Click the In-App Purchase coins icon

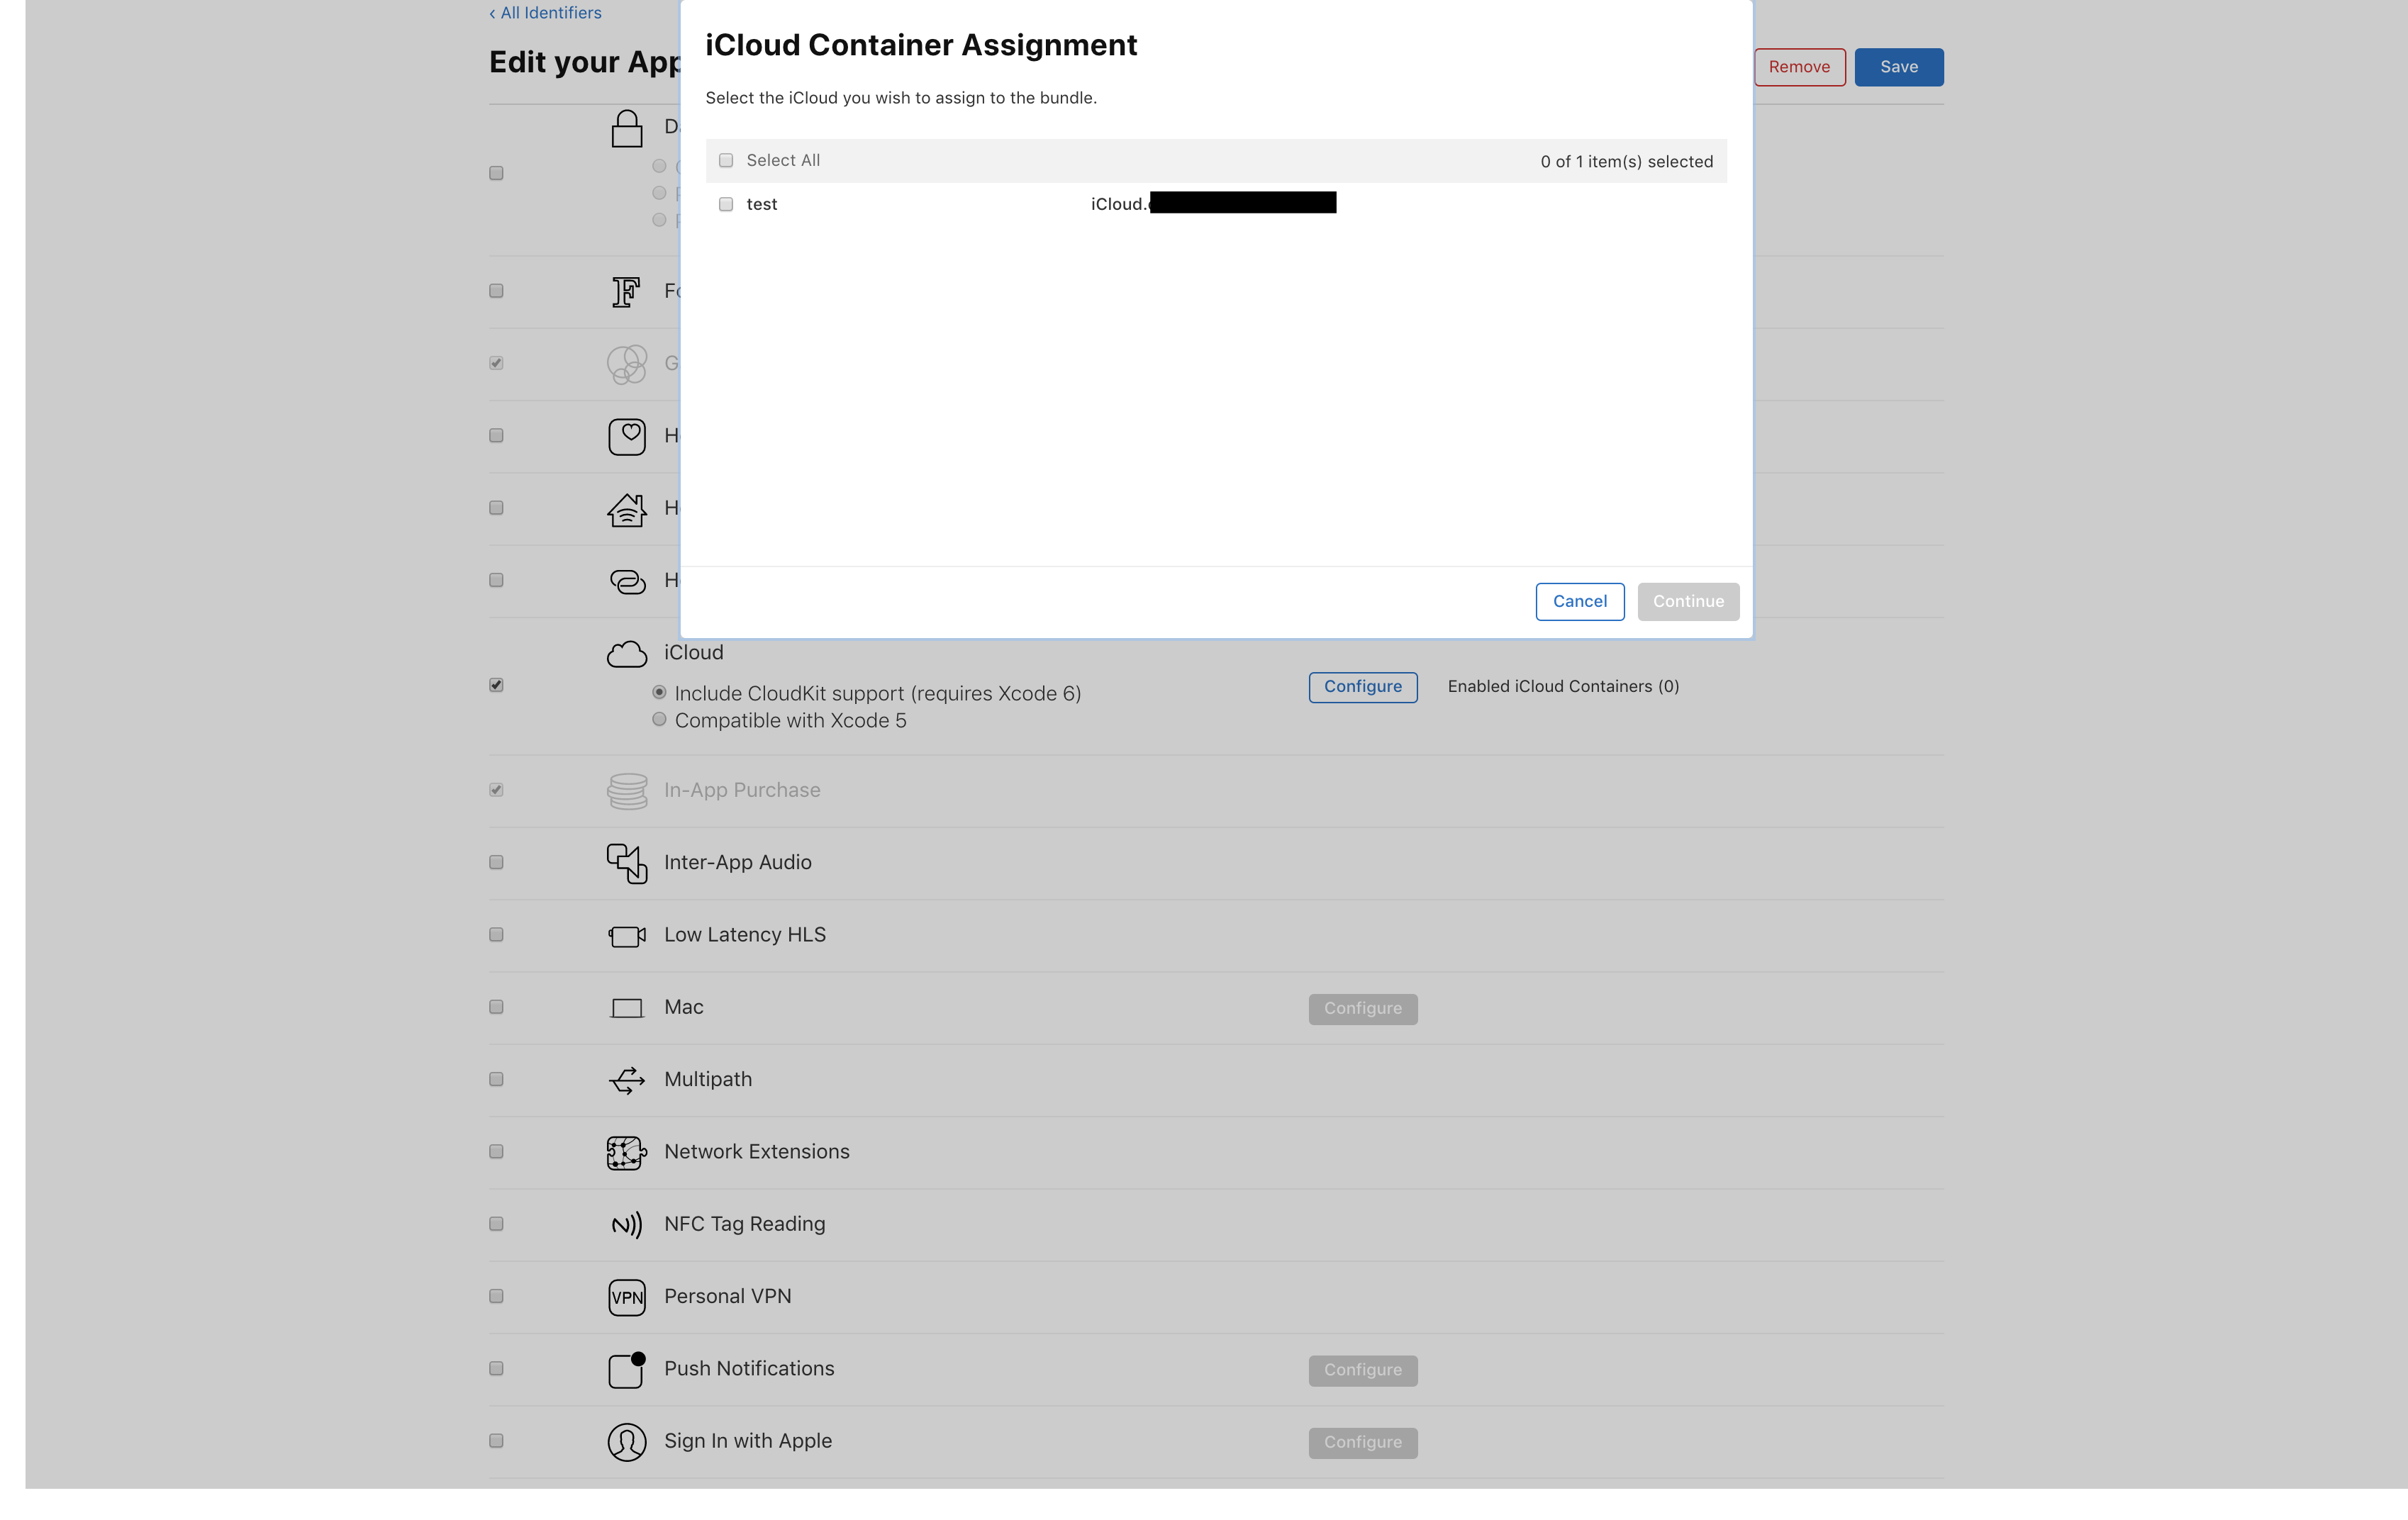(627, 791)
